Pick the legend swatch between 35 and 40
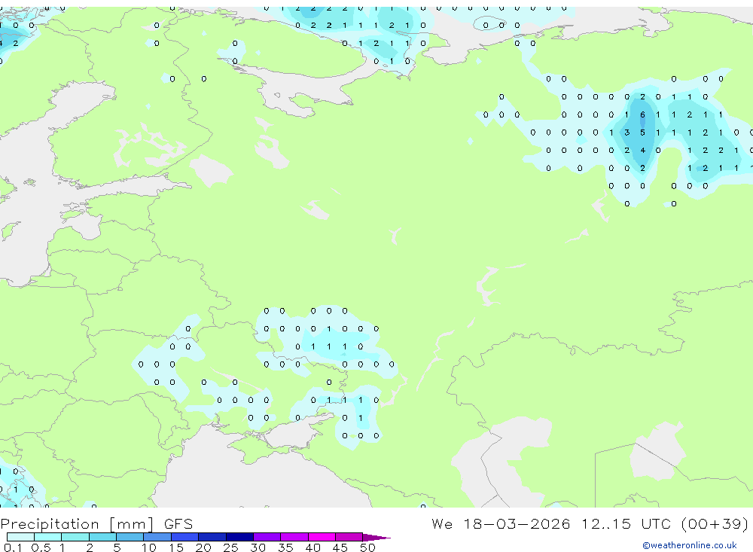Screen dimensions: 753x552 294,537
